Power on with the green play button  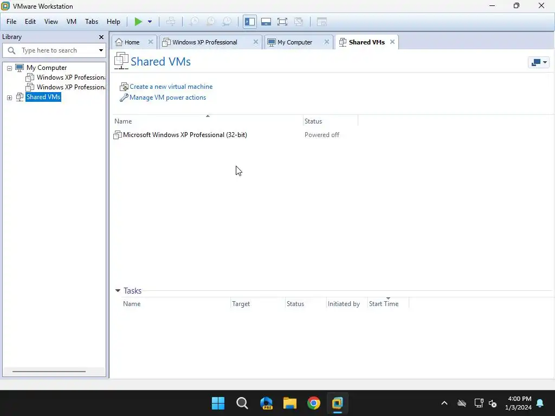(138, 22)
